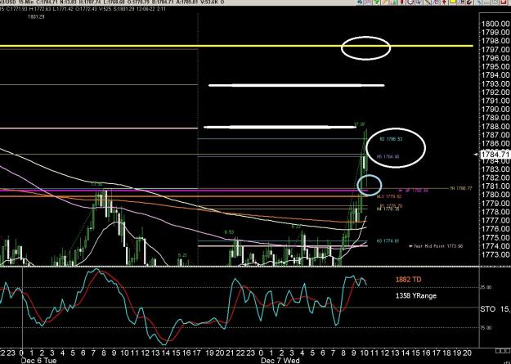
Task: Click the 1358 YRange text
Action: tap(416, 296)
